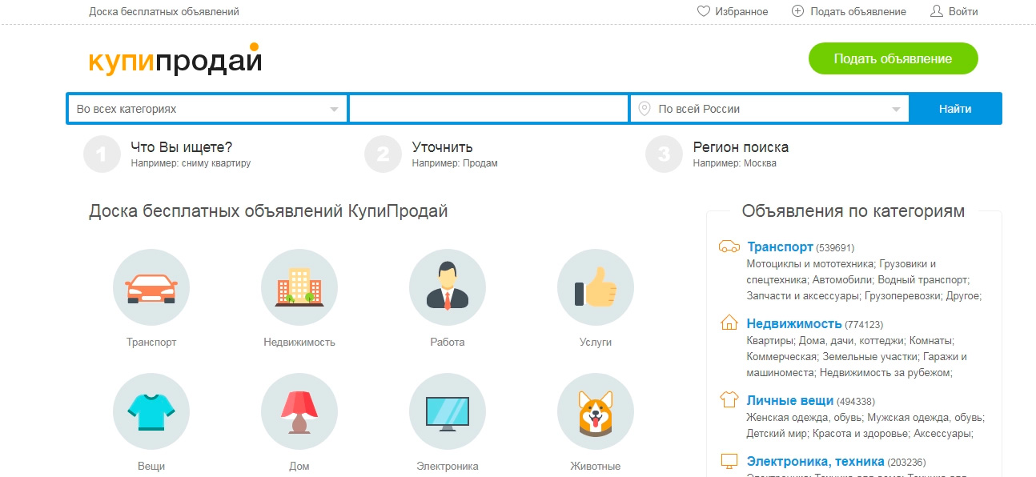The height and width of the screenshot is (477, 1036).
Task: Click Мотоциклы и мототехника subcategory
Action: click(x=810, y=263)
